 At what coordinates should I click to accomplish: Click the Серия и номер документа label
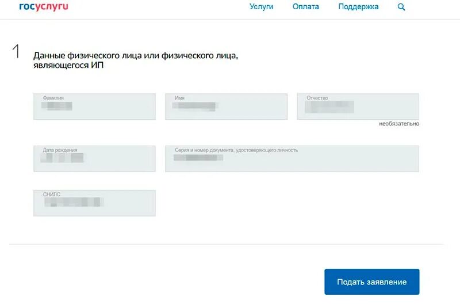pos(236,150)
